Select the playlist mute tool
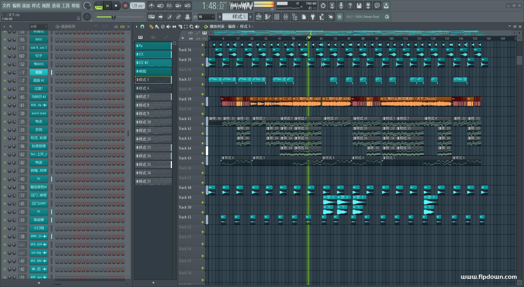This screenshot has width=524, height=287. 168,27
